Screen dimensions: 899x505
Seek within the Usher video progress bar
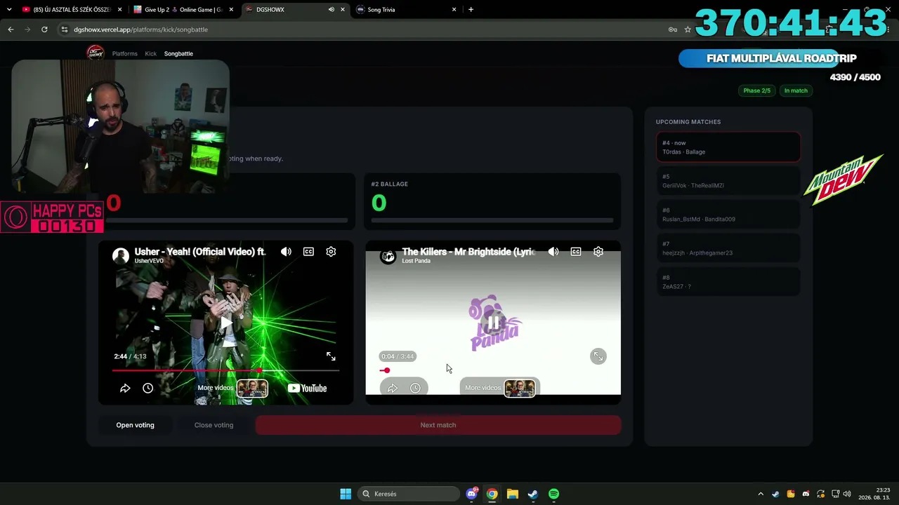[x=225, y=370]
